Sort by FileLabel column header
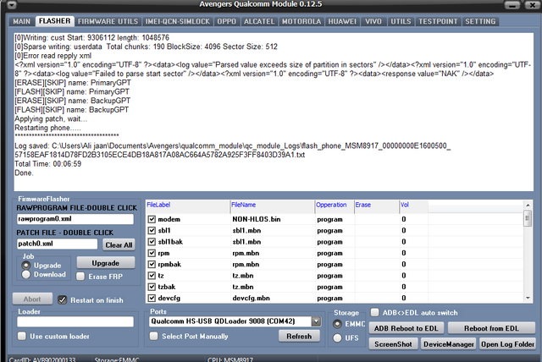The height and width of the screenshot is (362, 542). click(x=188, y=206)
